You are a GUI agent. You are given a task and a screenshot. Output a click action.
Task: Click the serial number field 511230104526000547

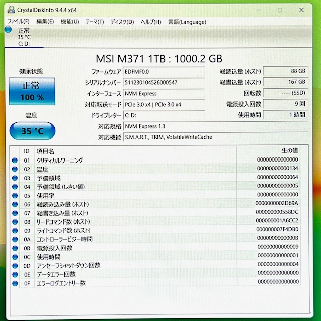(164, 83)
